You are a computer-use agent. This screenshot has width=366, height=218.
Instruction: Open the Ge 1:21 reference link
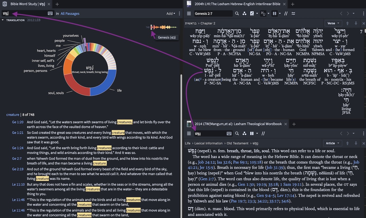18,133
